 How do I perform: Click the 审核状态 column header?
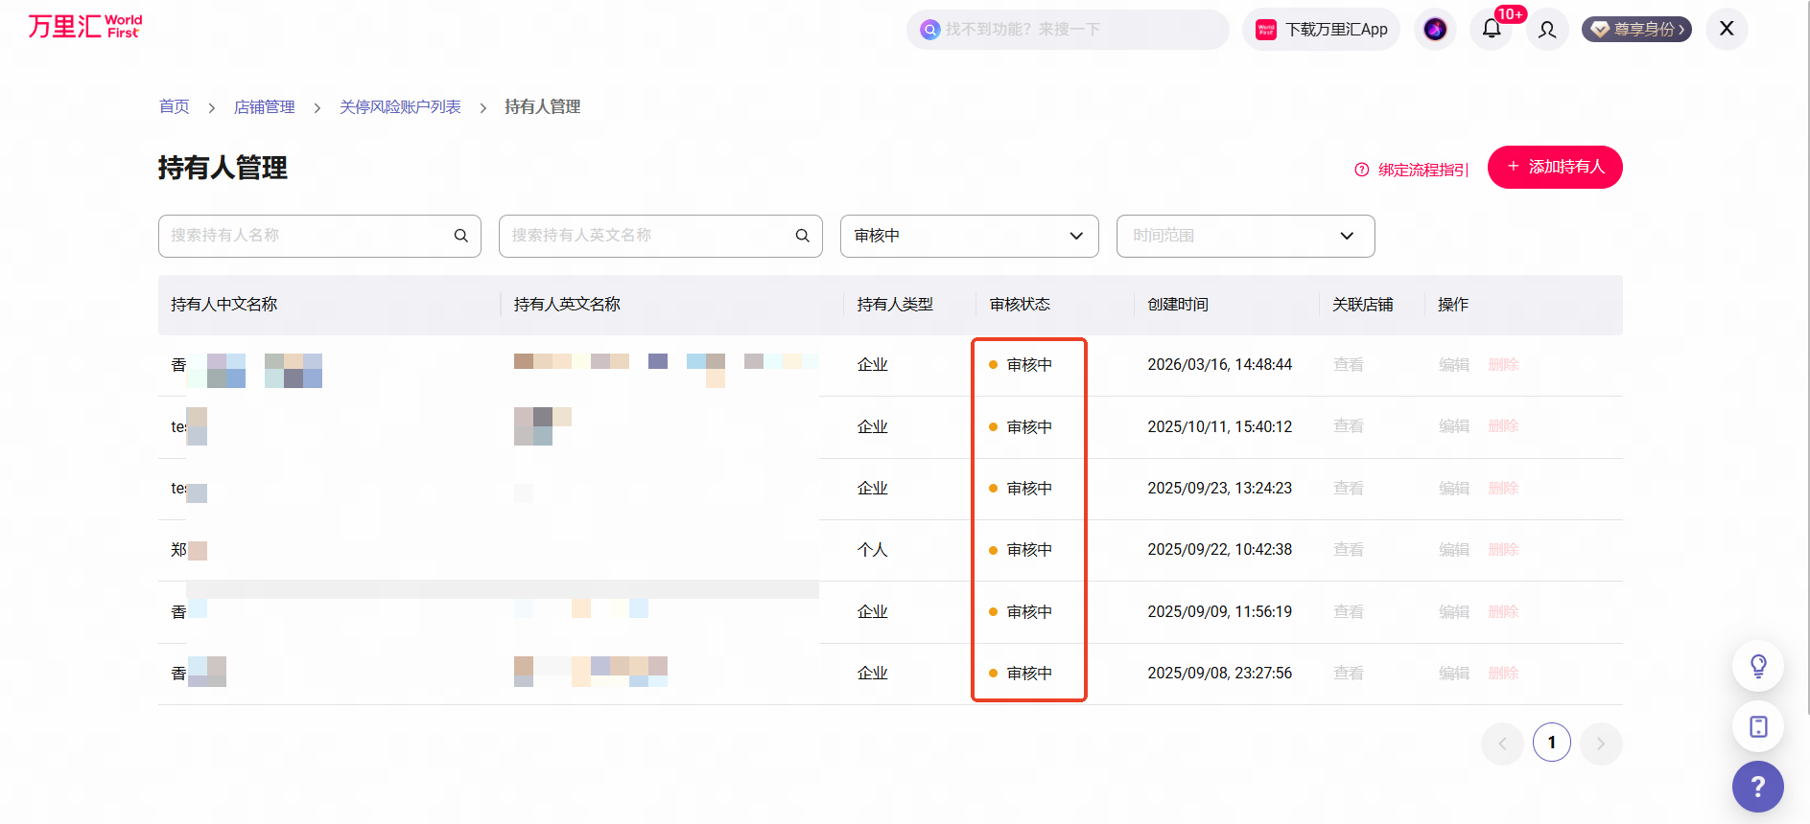(x=1020, y=305)
